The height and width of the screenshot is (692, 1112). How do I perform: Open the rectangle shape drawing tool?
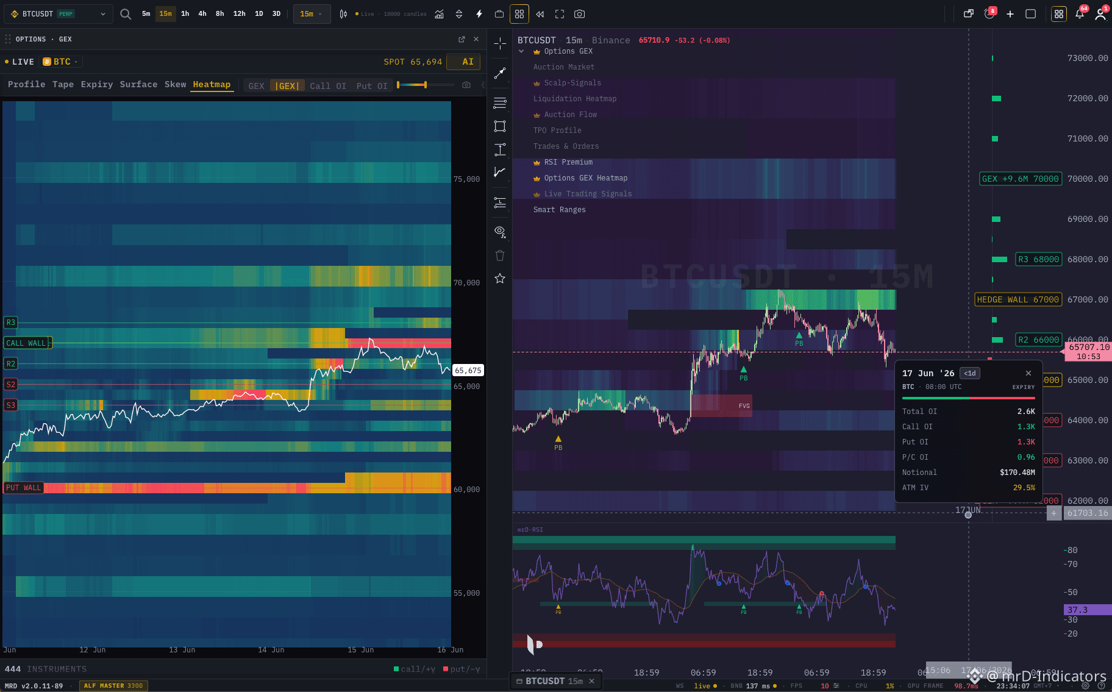tap(500, 126)
